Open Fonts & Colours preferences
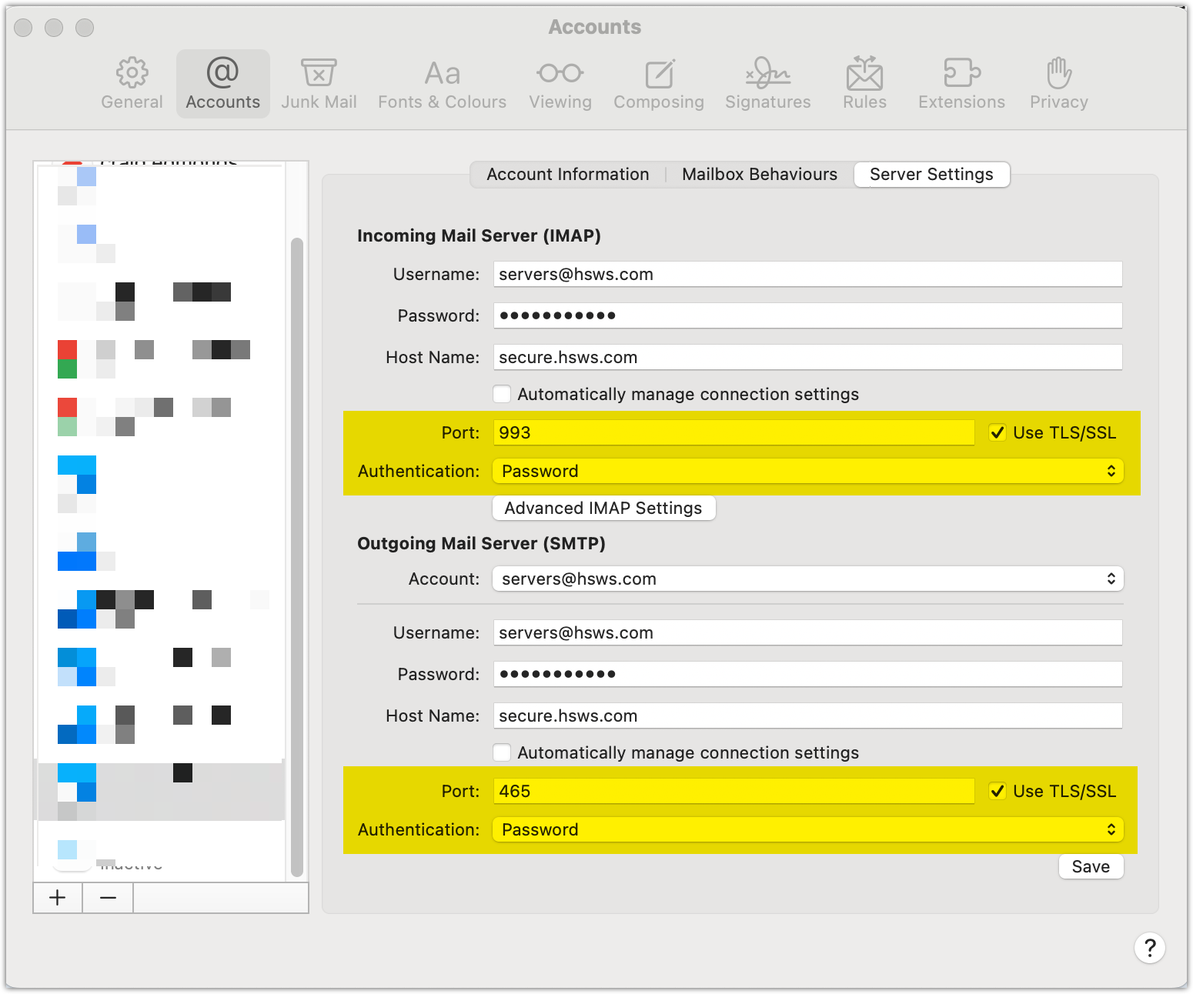 [x=442, y=83]
